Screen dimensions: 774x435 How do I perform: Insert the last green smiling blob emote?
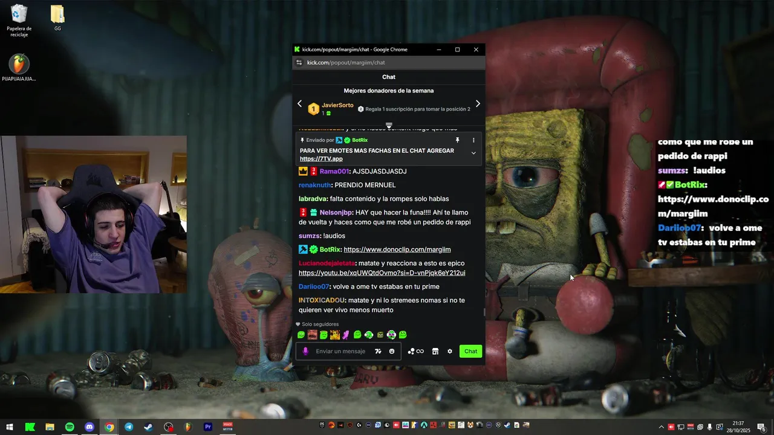click(x=403, y=335)
